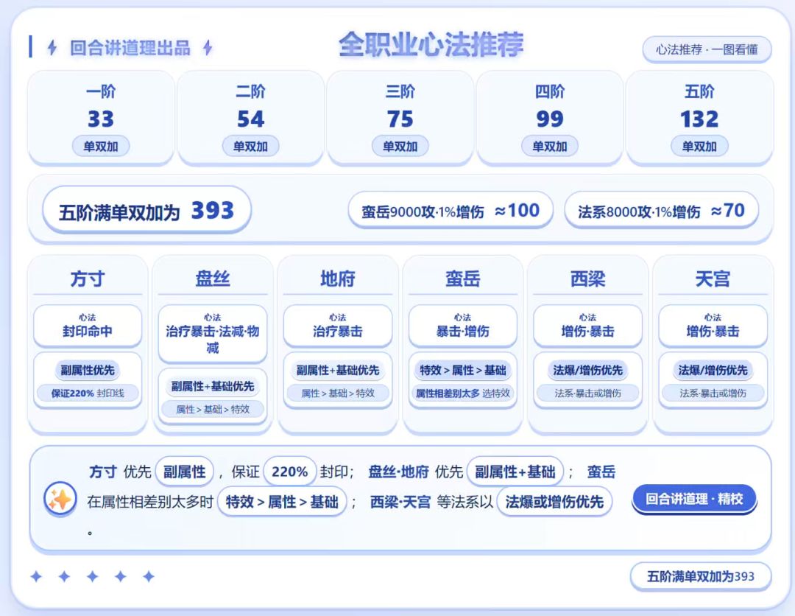Click the 220% pill in summary text
This screenshot has width=795, height=616.
click(x=289, y=472)
